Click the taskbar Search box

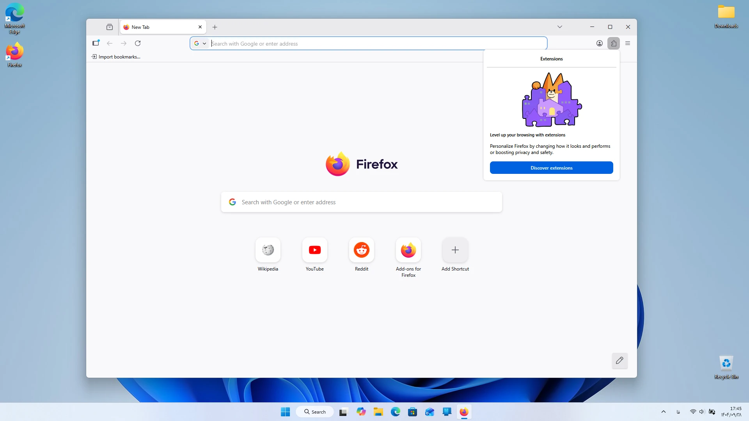click(315, 412)
